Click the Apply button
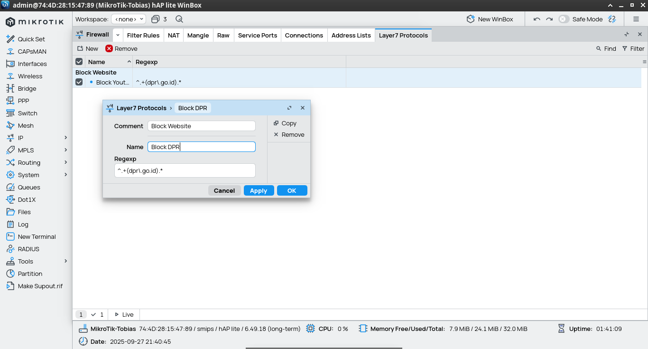The width and height of the screenshot is (648, 349). [259, 190]
